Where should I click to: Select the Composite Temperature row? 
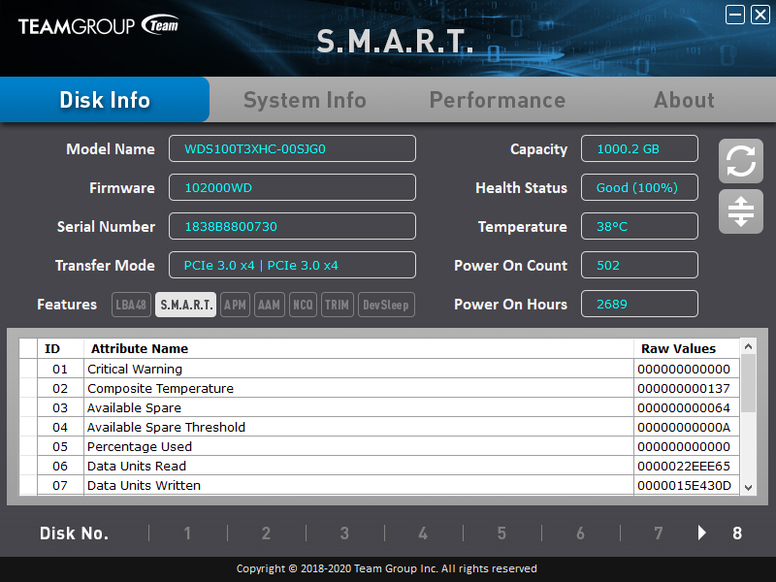point(379,388)
